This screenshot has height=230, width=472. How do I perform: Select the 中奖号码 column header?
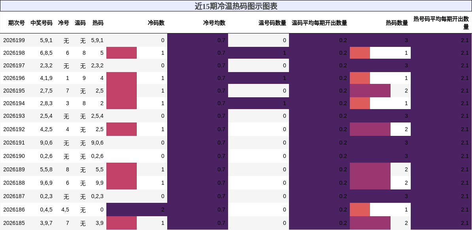pos(41,23)
